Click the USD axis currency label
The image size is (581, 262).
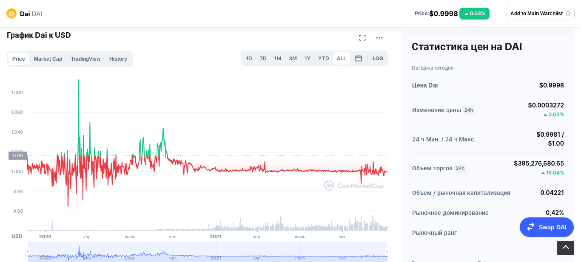click(17, 237)
